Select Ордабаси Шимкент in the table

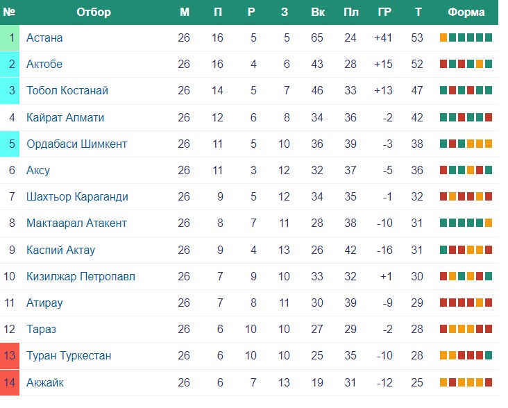pos(77,144)
